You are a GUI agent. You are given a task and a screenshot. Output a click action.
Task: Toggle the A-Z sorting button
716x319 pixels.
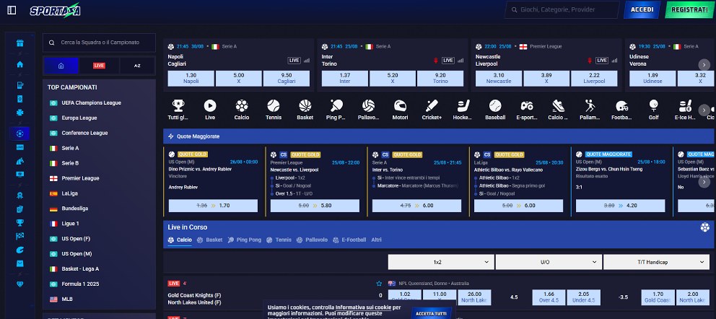coord(137,66)
